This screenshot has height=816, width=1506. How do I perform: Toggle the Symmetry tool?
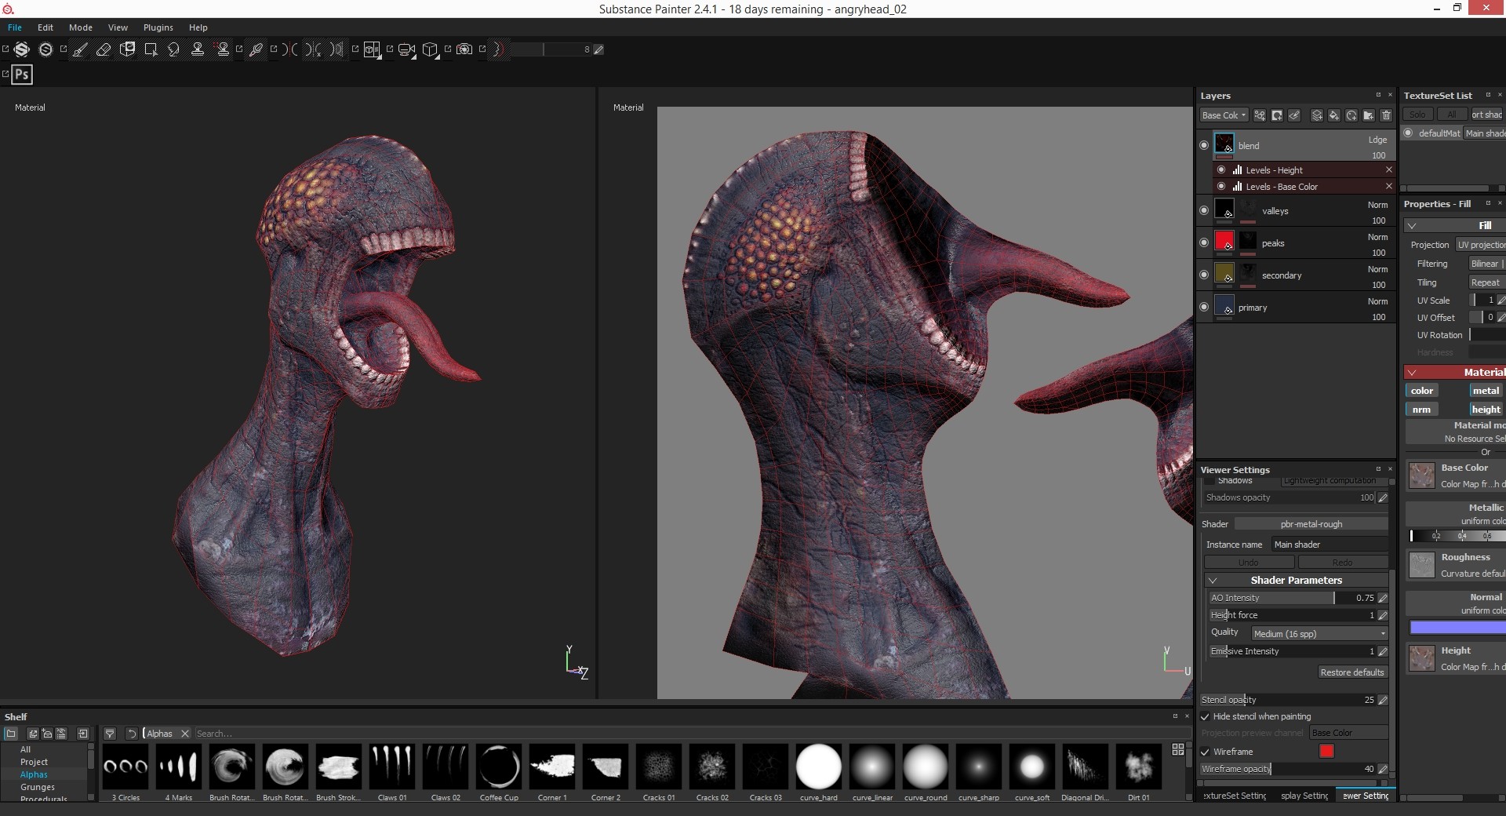(x=290, y=49)
